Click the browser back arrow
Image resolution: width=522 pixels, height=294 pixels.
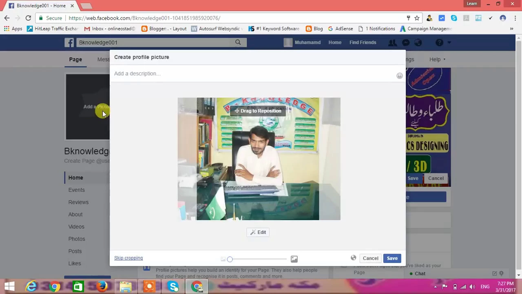pyautogui.click(x=7, y=18)
